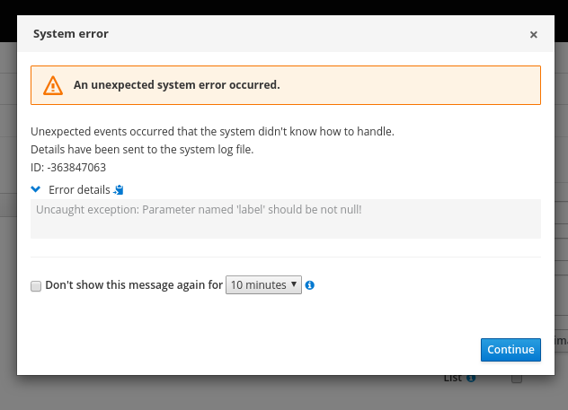Click the Don't show this message label
This screenshot has width=568, height=410.
133,285
